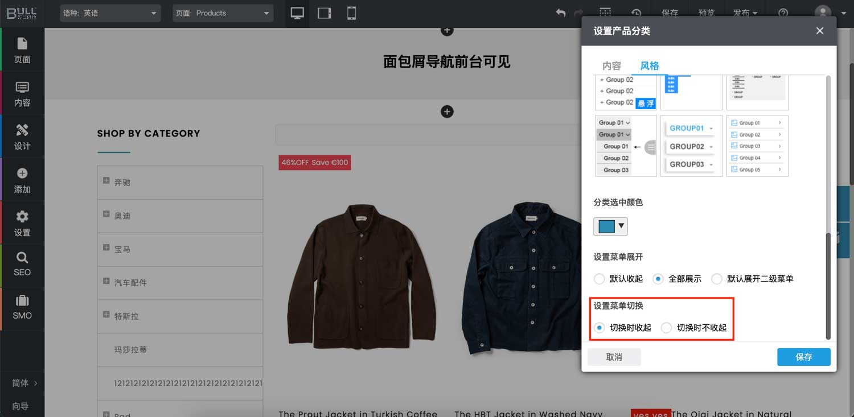The image size is (854, 417).
Task: Open the 设置 (Settings) gear icon
Action: pos(22,223)
